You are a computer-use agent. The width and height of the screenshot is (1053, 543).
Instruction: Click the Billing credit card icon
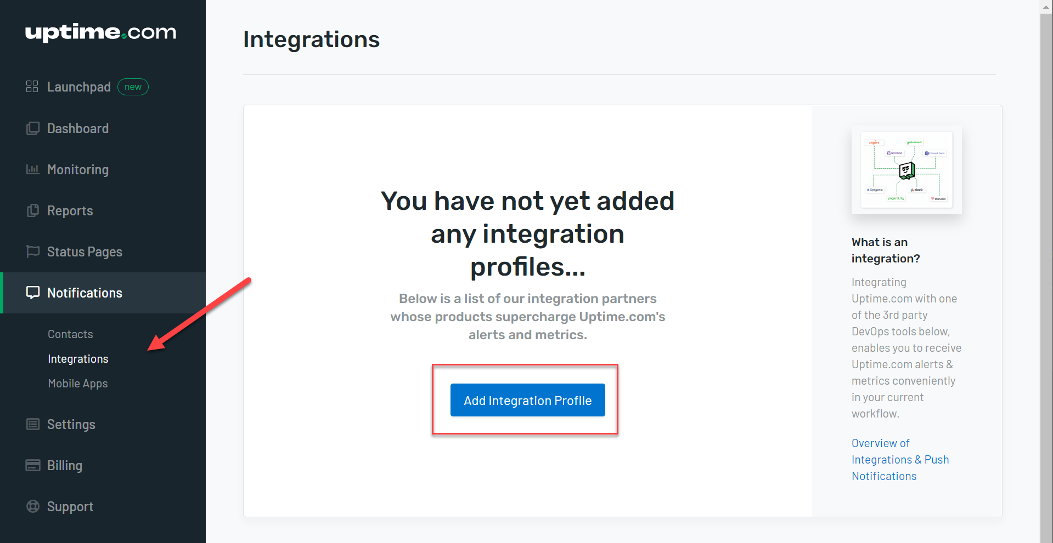33,465
